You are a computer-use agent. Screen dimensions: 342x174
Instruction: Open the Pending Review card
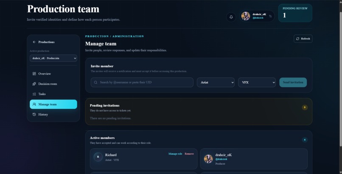295,13
